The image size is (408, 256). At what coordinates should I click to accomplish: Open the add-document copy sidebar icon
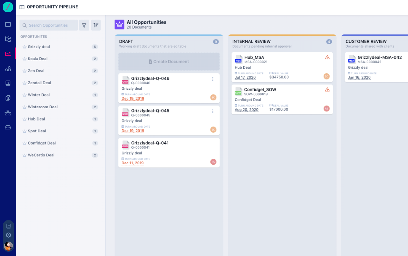pos(8,98)
